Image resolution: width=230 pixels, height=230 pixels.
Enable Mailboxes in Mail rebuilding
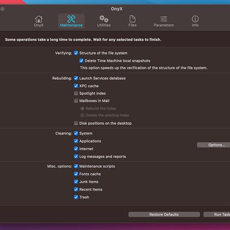point(76,101)
